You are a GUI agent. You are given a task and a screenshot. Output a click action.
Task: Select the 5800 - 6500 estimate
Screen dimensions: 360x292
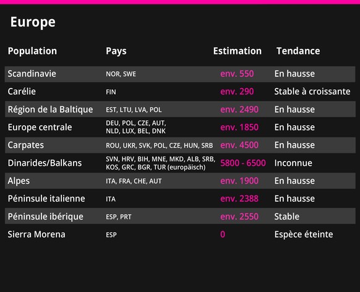pyautogui.click(x=243, y=163)
